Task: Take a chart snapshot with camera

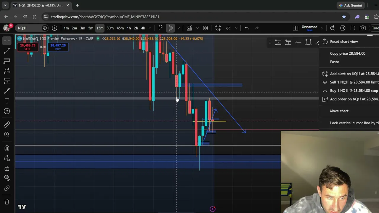Action: pyautogui.click(x=363, y=28)
